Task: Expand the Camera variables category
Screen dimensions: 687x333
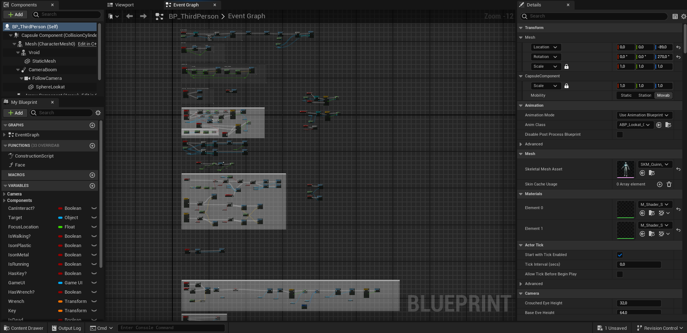Action: pos(4,194)
